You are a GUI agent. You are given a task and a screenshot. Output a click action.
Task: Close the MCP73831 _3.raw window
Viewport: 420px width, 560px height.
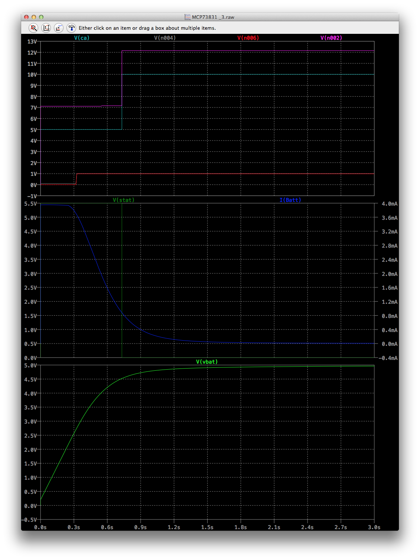pyautogui.click(x=26, y=17)
